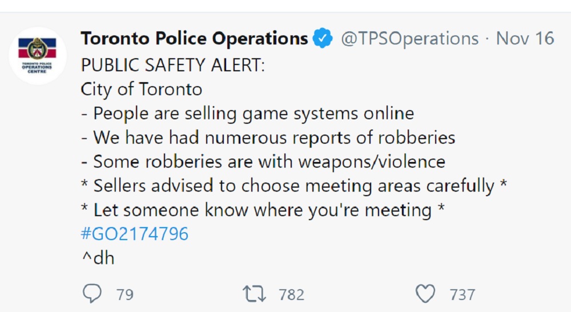Viewport: 571px width, 312px height.
Task: Click the sellers advised meeting areas line
Action: [x=294, y=186]
